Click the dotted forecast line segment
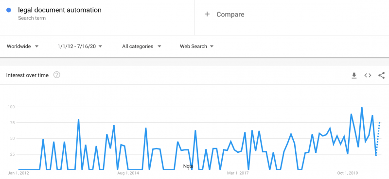Image resolution: width=389 pixels, height=179 pixels. pyautogui.click(x=378, y=139)
